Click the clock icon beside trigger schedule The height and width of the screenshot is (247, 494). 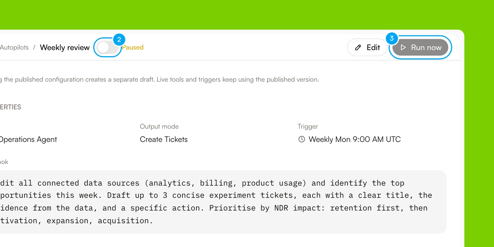[x=302, y=139]
